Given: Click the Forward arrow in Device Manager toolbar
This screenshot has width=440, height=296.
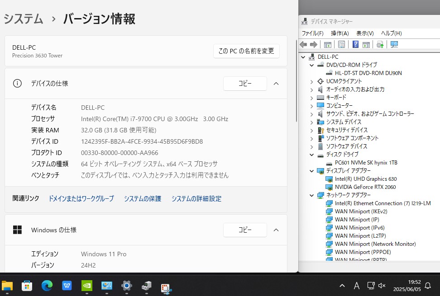Looking at the screenshot, I should tap(313, 44).
